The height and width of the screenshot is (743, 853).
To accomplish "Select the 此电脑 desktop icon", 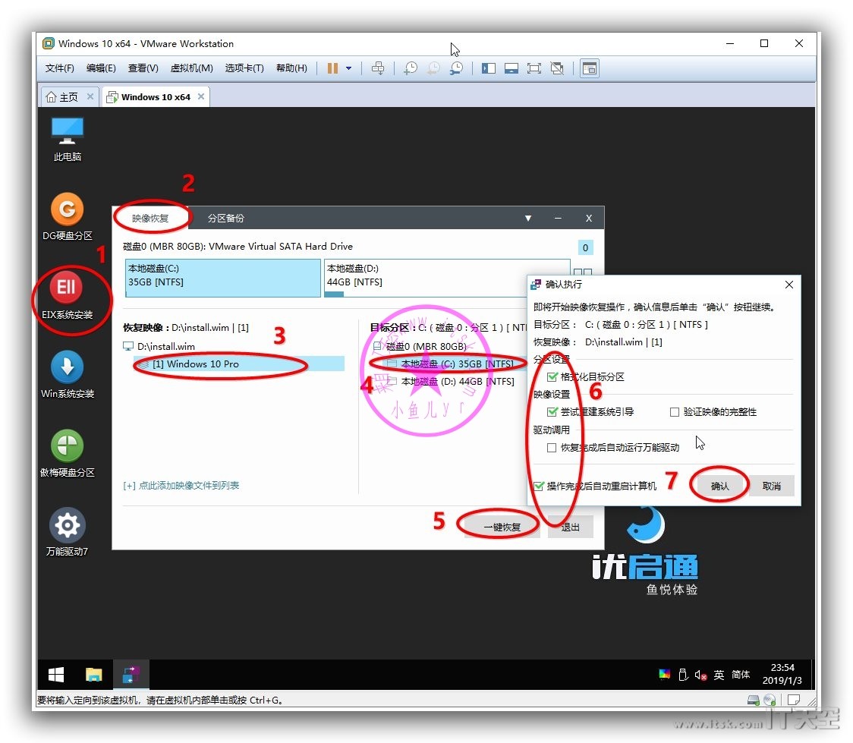I will 68,139.
